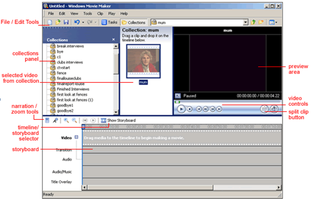
Task: Open a project with the folder icon
Action: tap(58, 22)
